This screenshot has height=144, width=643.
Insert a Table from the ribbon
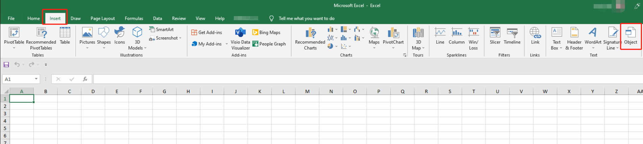click(x=65, y=36)
